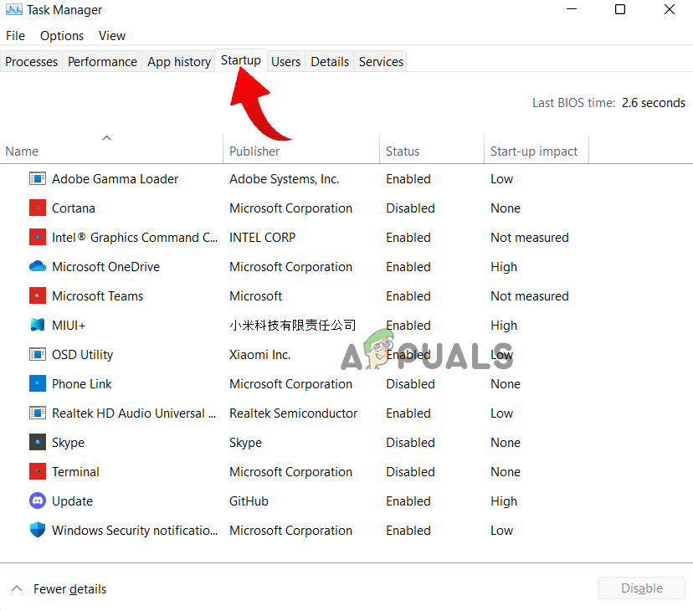Click the Disable button
The image size is (693, 611).
(642, 588)
